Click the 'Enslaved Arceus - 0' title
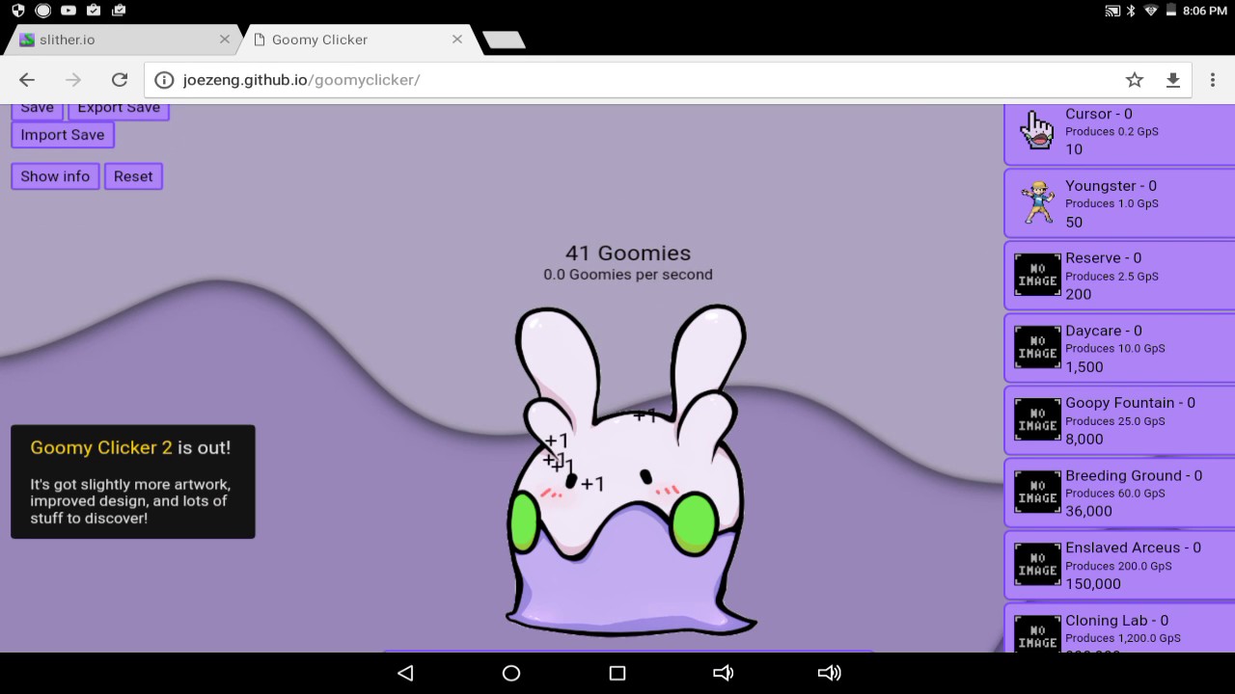The height and width of the screenshot is (694, 1235). (1133, 547)
